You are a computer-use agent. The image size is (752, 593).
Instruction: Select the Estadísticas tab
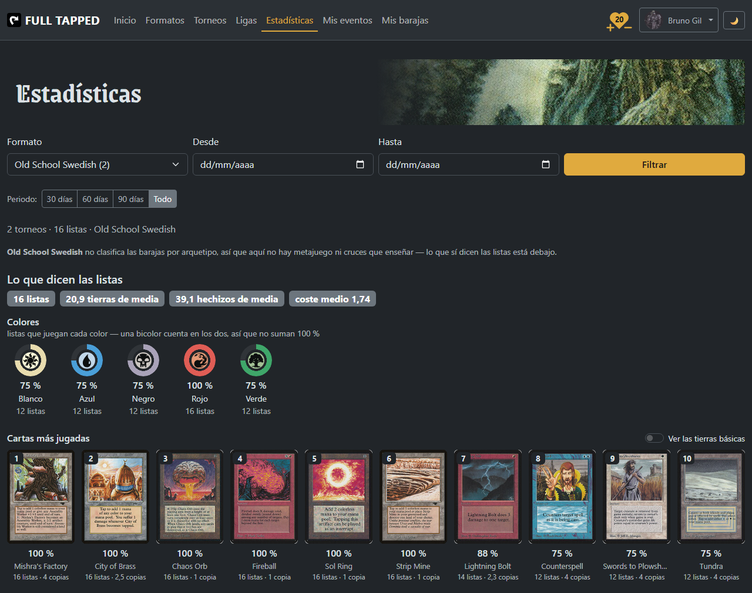click(x=290, y=21)
